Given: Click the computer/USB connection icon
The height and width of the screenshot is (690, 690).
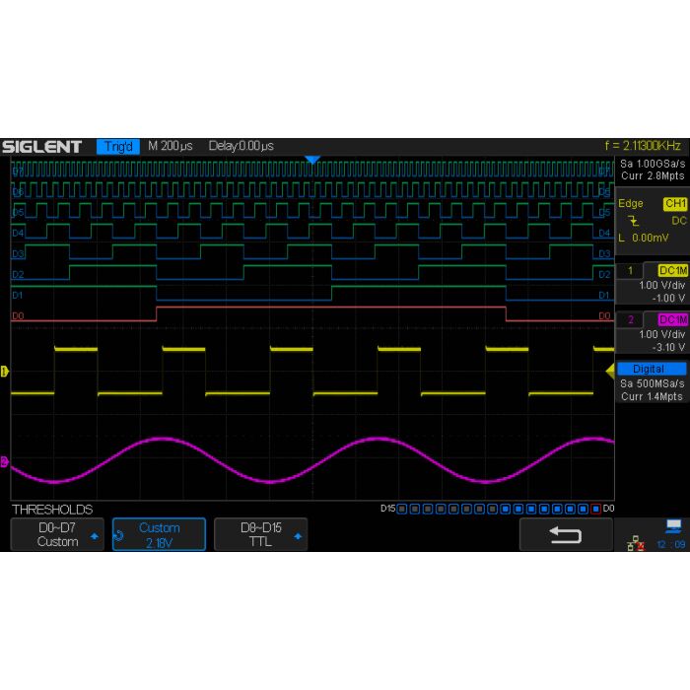Looking at the screenshot, I should [673, 526].
